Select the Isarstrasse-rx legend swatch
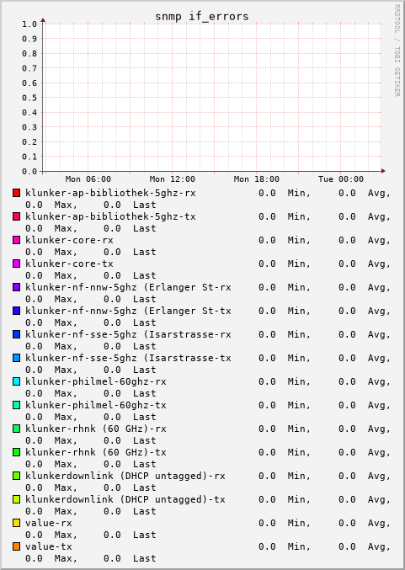The height and width of the screenshot is (570, 405). point(16,334)
